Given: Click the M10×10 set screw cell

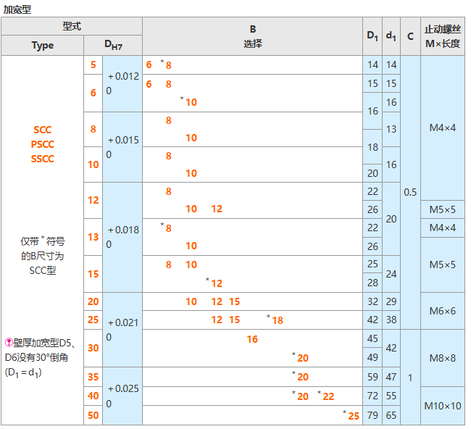Looking at the screenshot, I should click(443, 406).
